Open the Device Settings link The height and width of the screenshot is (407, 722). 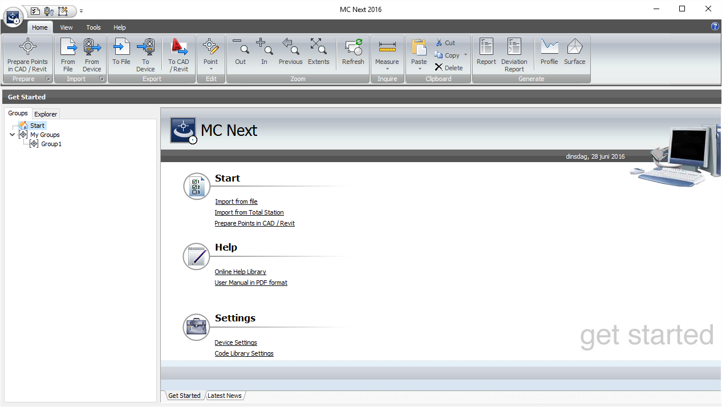tap(236, 342)
